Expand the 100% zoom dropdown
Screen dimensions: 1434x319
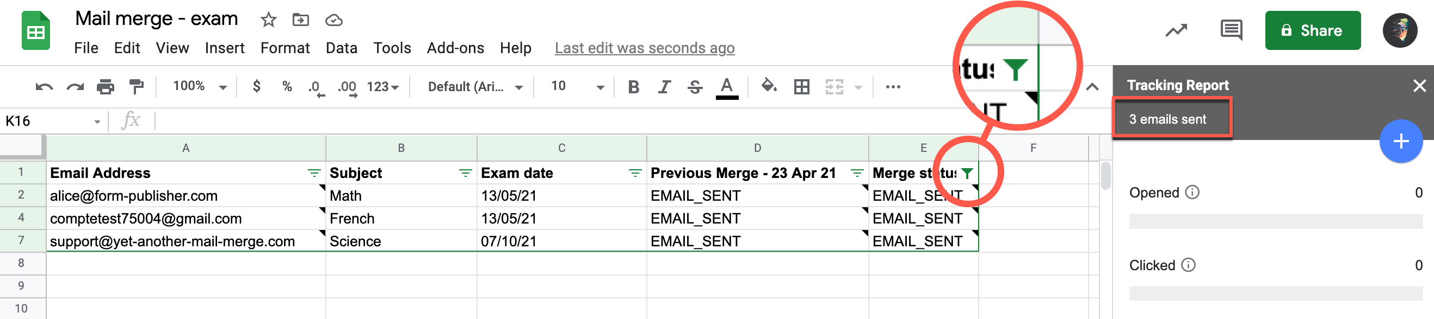click(x=199, y=87)
